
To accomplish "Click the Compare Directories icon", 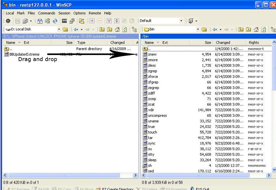I will pyautogui.click(x=40, y=21).
